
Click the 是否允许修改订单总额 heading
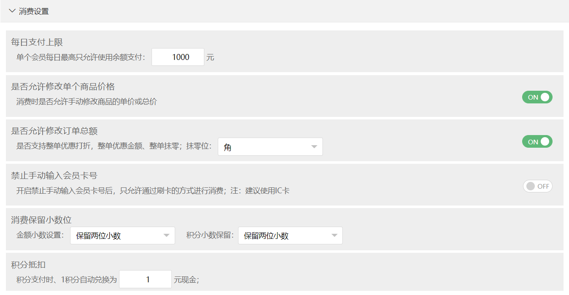point(54,131)
